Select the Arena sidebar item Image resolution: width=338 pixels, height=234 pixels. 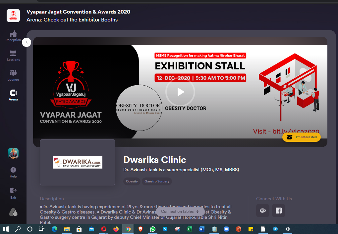pyautogui.click(x=13, y=95)
